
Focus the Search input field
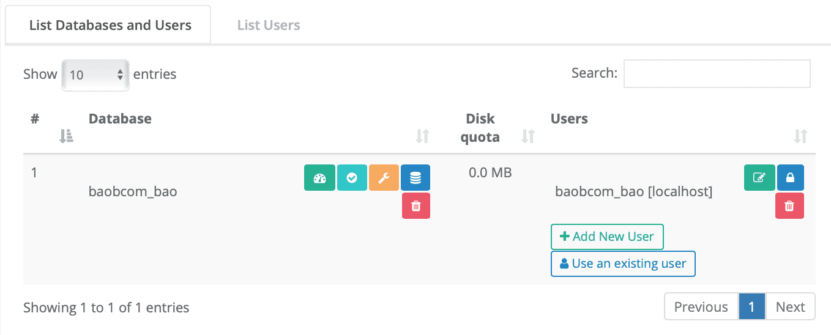pos(717,73)
